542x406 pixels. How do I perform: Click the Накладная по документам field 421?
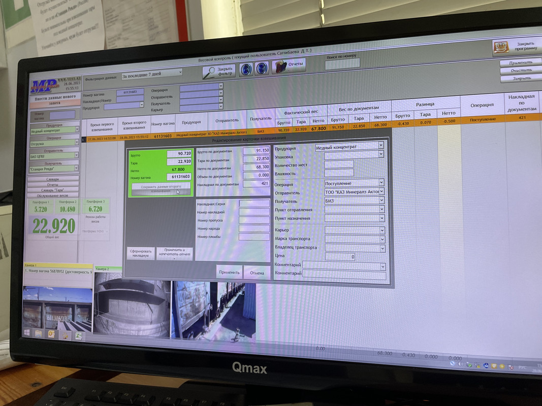256,183
